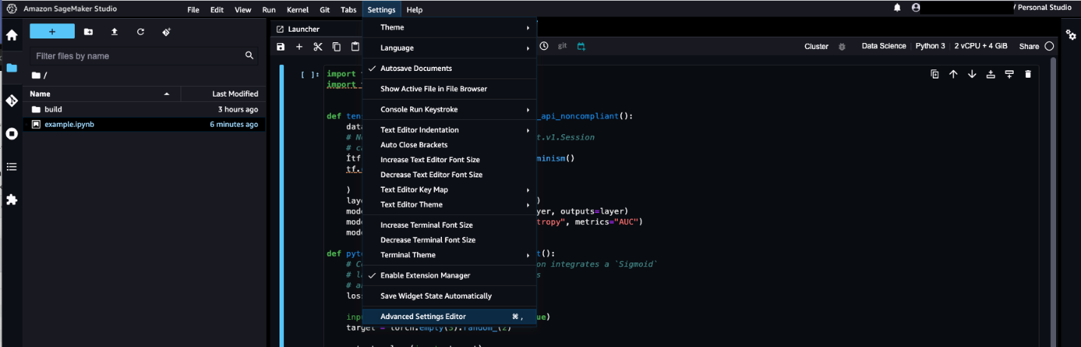Paste cell from clipboard icon
The image size is (1081, 347).
click(355, 47)
